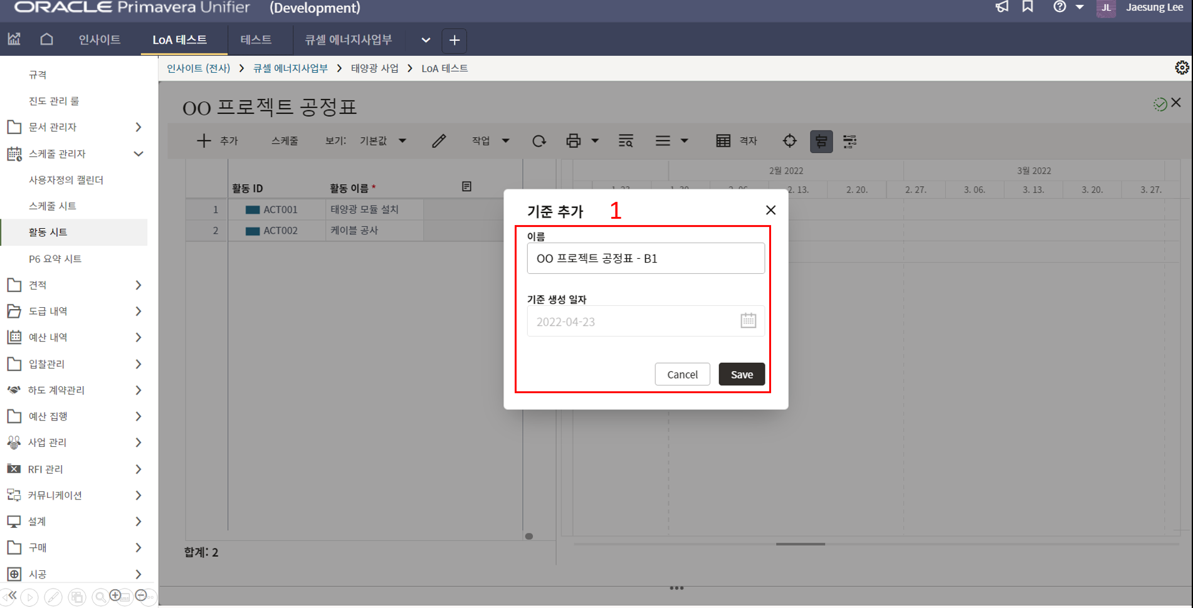Click the 격자 grid view icon
Image resolution: width=1193 pixels, height=608 pixels.
click(x=723, y=141)
